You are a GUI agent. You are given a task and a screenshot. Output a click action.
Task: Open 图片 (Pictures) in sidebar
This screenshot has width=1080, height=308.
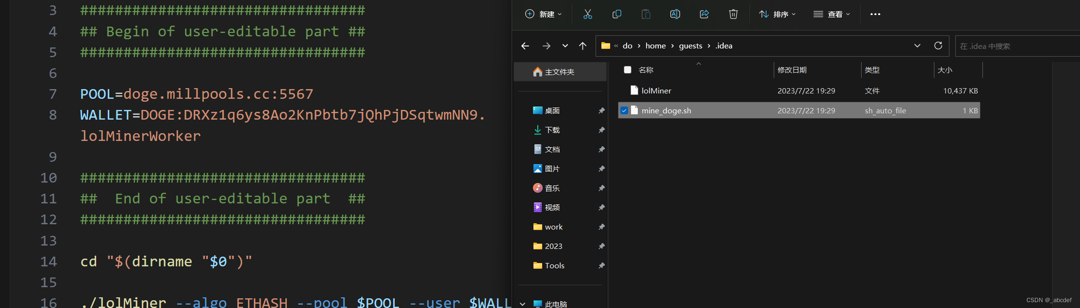click(552, 169)
